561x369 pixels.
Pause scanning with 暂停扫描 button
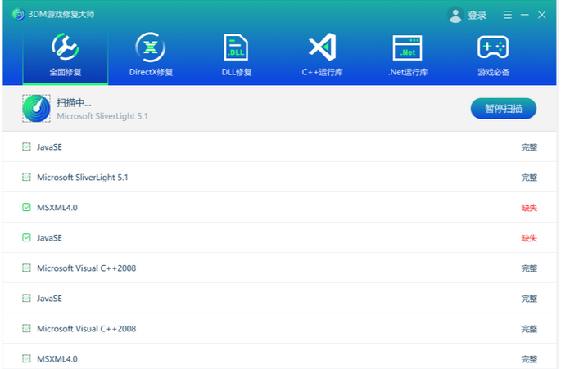503,108
